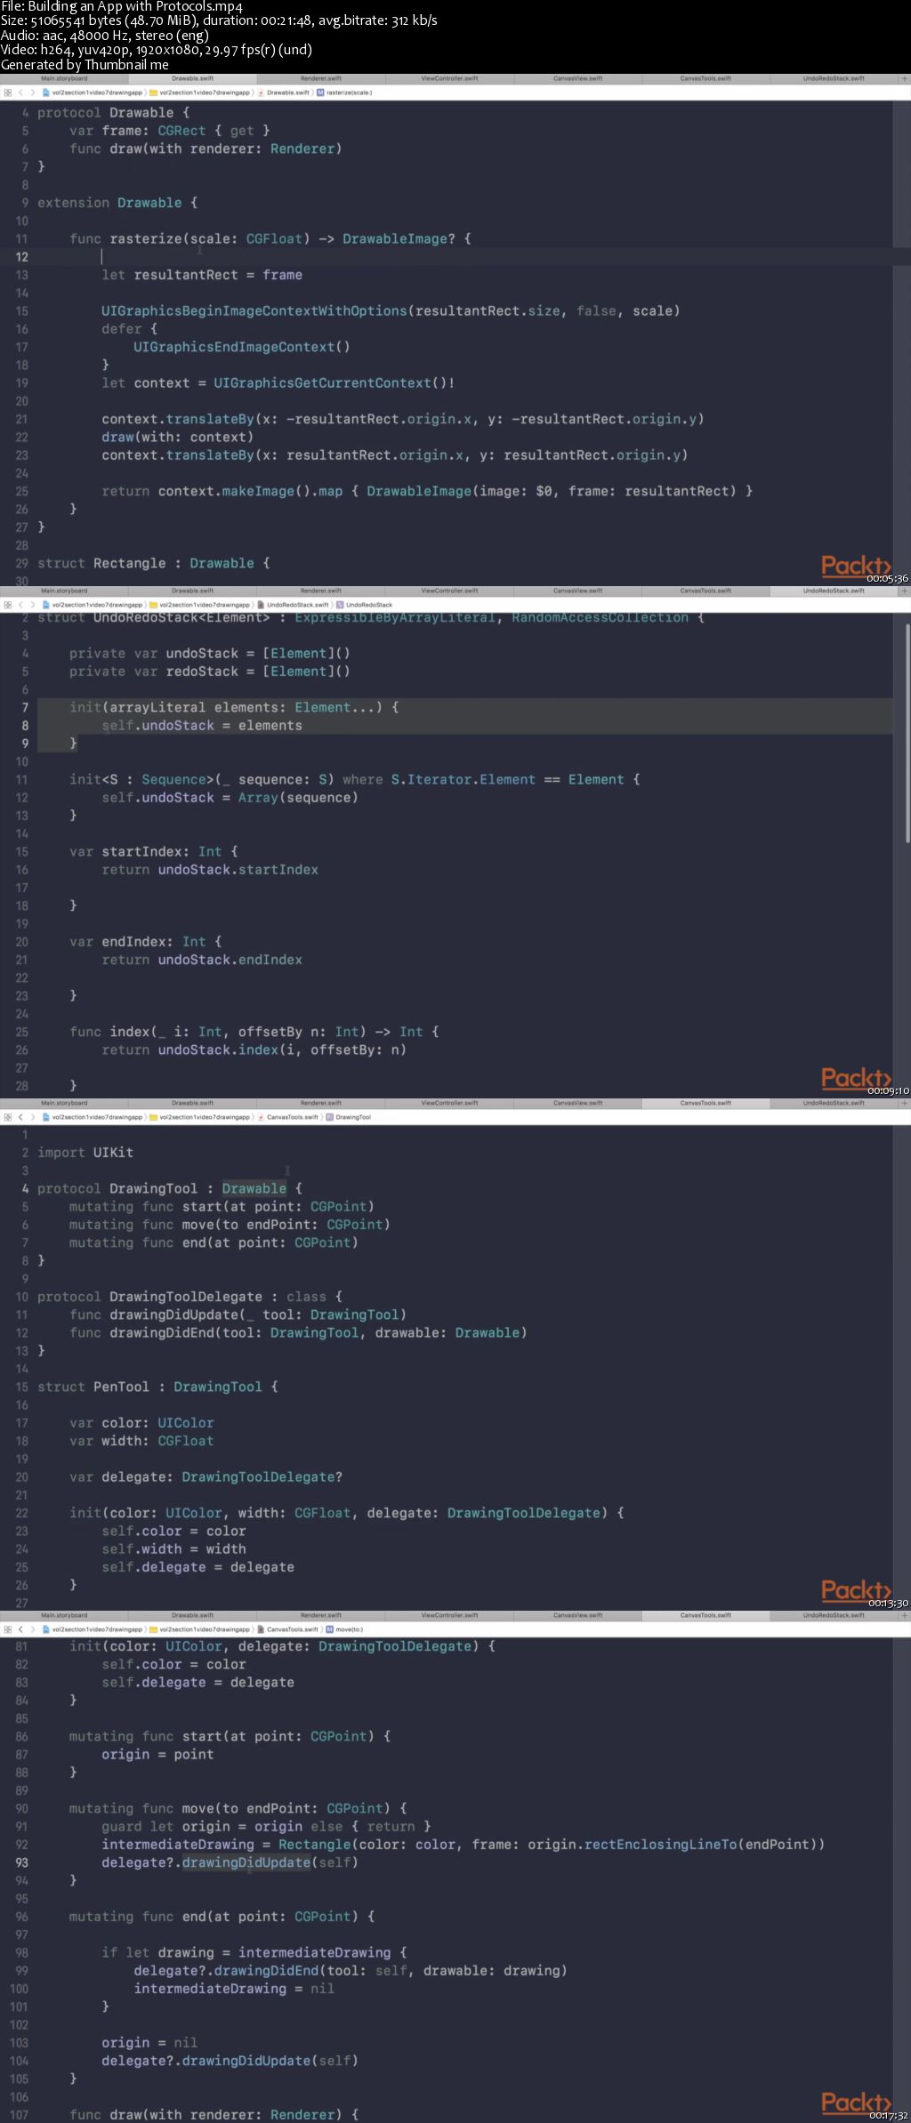Screen dimensions: 911x2123
Task: Open ViewController.swift tab in 00:09:10 frame
Action: pyautogui.click(x=449, y=591)
